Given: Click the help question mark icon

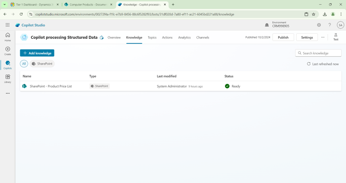Looking at the screenshot, I should tap(329, 25).
